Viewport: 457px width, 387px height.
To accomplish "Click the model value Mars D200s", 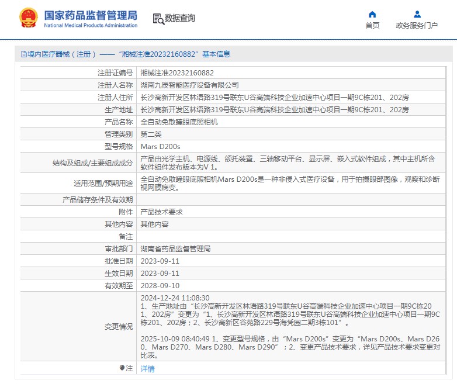I will point(160,146).
